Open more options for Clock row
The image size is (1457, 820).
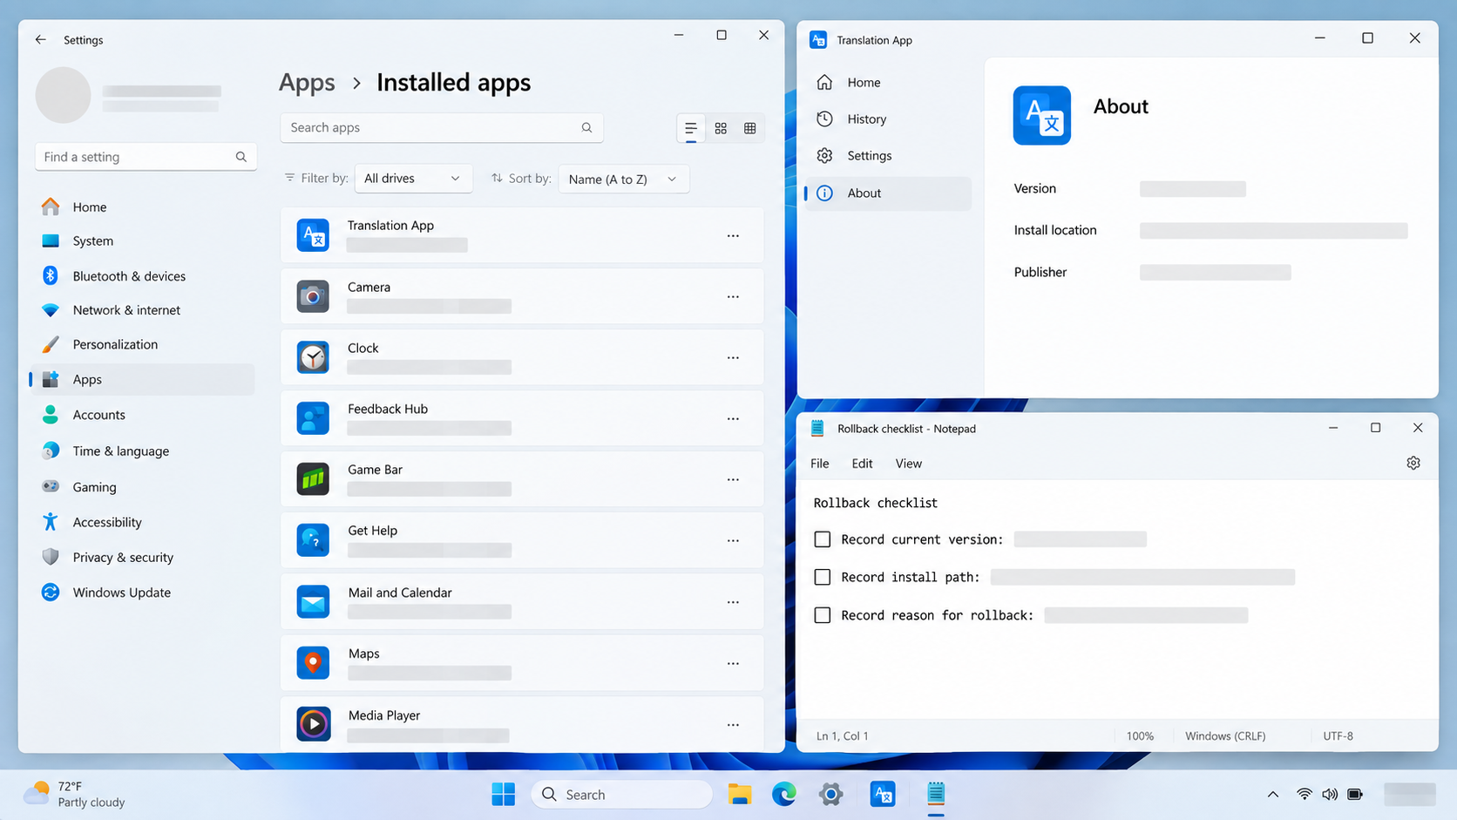click(733, 357)
